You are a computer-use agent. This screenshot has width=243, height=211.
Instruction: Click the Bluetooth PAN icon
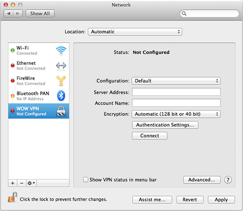(x=61, y=96)
